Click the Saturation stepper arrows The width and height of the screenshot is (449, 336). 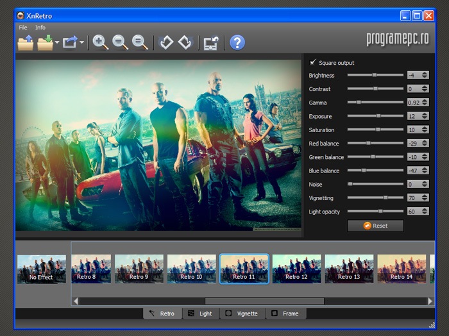point(425,130)
